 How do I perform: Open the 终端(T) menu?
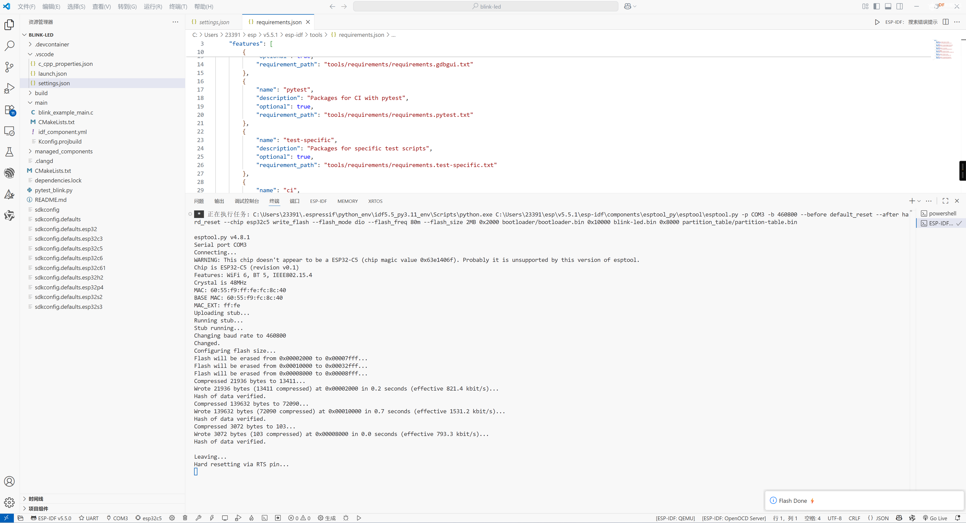(x=178, y=6)
